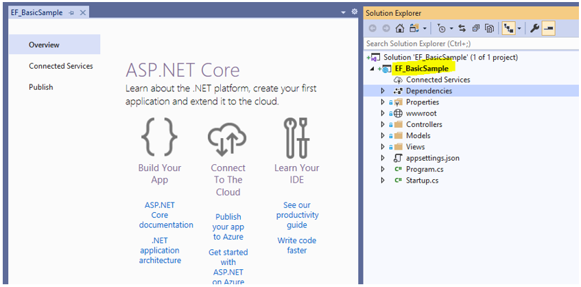The image size is (581, 287).
Task: Click Switch Views icon in Solution Explorer
Action: pyautogui.click(x=414, y=29)
